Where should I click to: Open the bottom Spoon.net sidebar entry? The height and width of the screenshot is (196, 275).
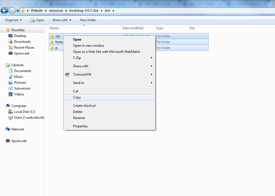19,141
